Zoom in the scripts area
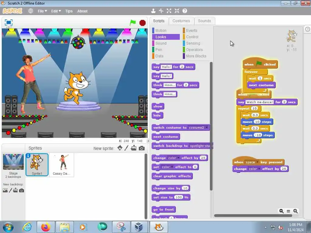This screenshot has width=311, height=233. [x=296, y=211]
